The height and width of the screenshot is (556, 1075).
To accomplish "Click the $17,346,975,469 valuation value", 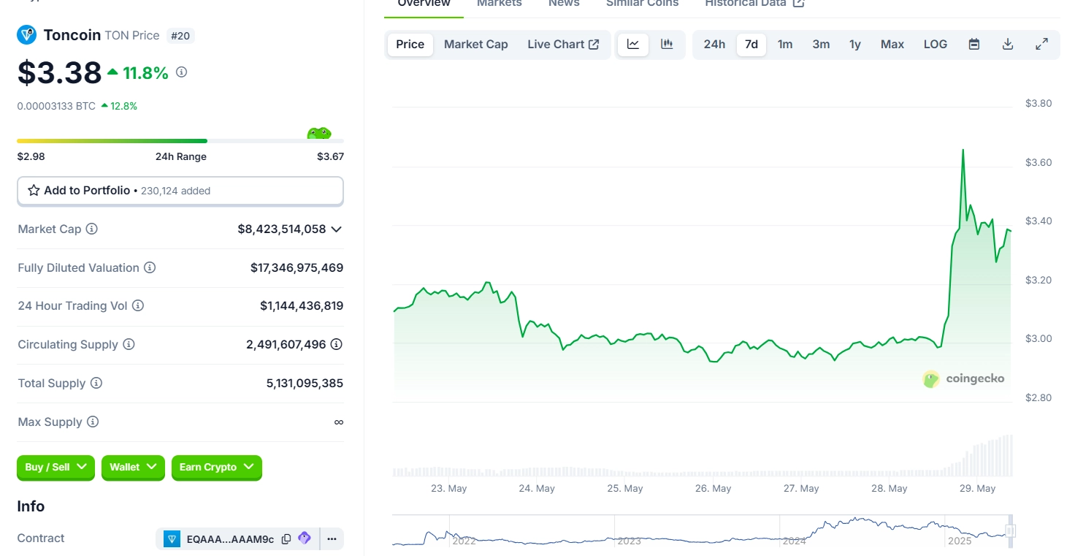I will click(297, 268).
